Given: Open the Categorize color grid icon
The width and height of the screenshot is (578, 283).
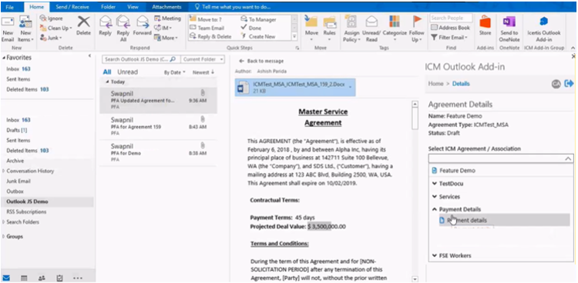Looking at the screenshot, I should click(x=395, y=22).
